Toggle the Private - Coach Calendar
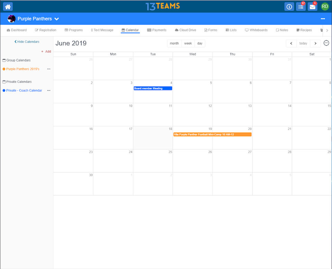 click(24, 90)
